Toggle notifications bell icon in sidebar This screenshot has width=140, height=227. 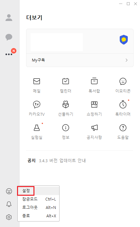point(9,204)
